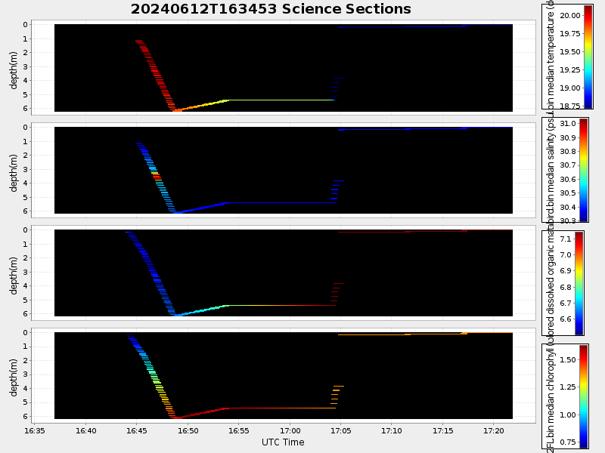The width and height of the screenshot is (605, 453).
Task: Click the 30.7 salinity colorbar tick
Action: click(x=568, y=165)
